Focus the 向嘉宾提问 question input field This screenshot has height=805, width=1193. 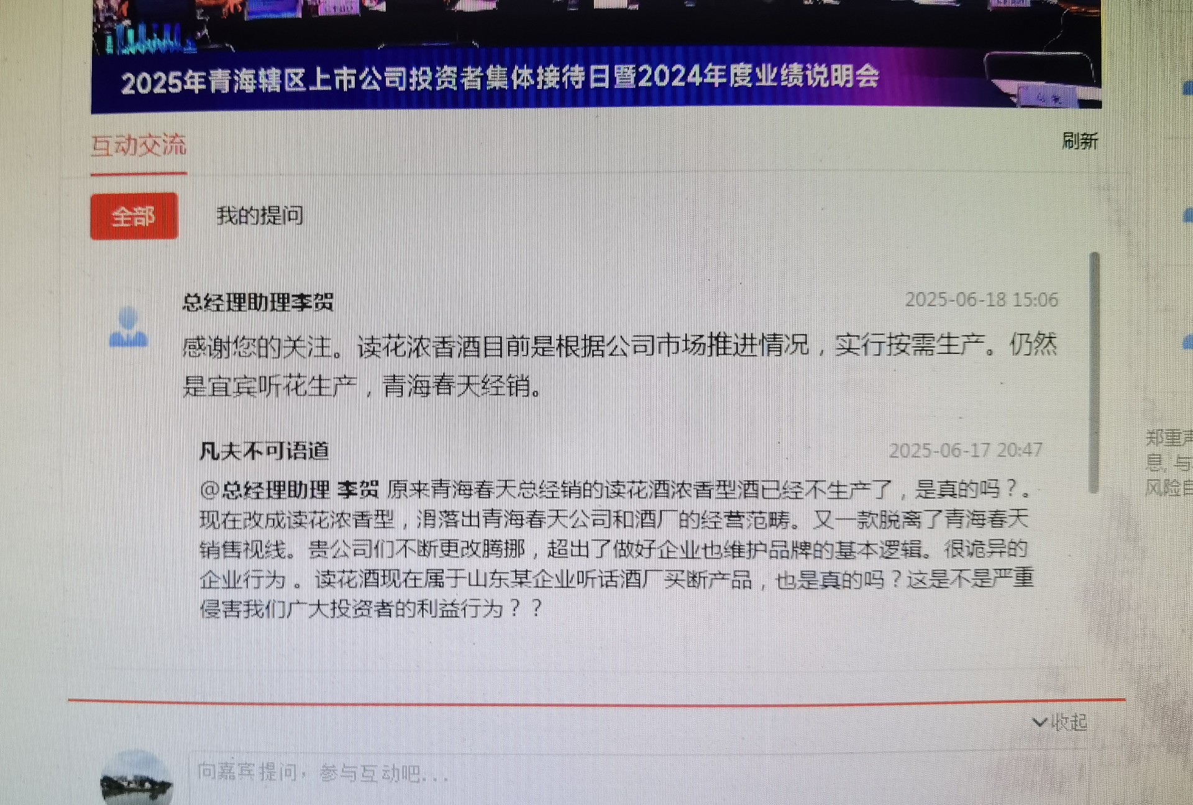[x=637, y=773]
